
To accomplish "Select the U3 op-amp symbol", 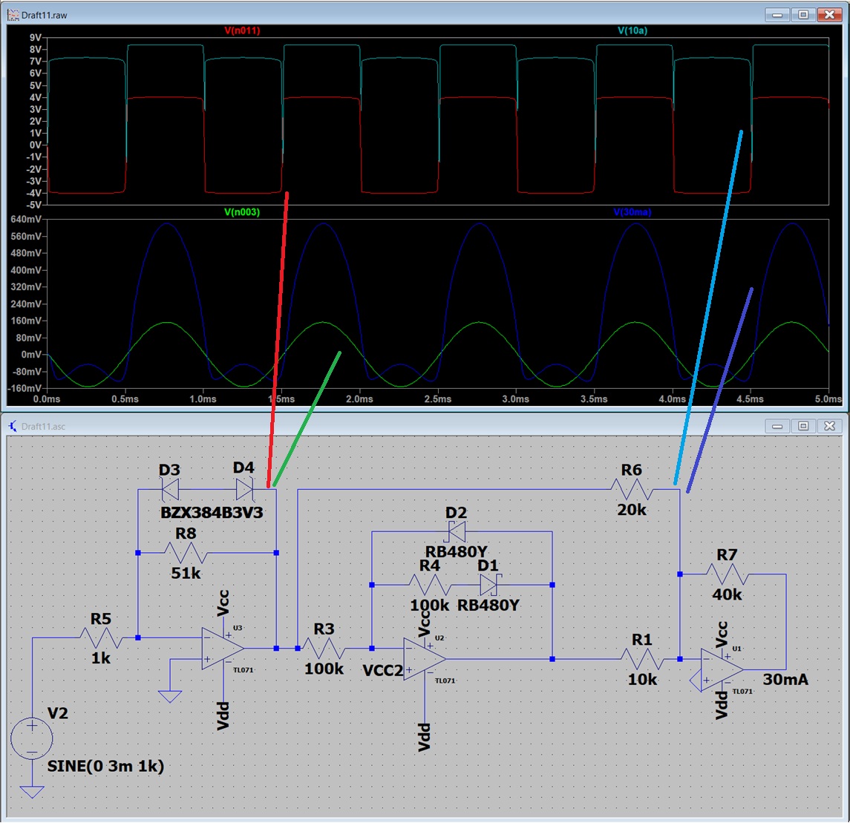I will click(221, 649).
